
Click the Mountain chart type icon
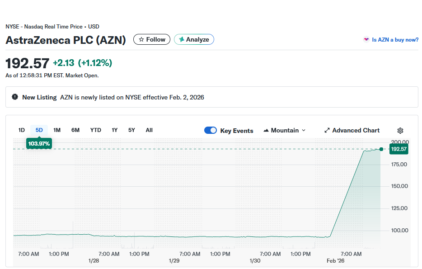pos(266,131)
